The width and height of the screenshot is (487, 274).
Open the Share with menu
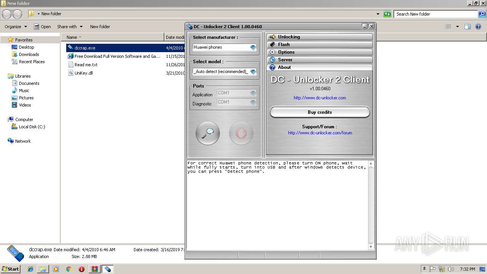(70, 27)
